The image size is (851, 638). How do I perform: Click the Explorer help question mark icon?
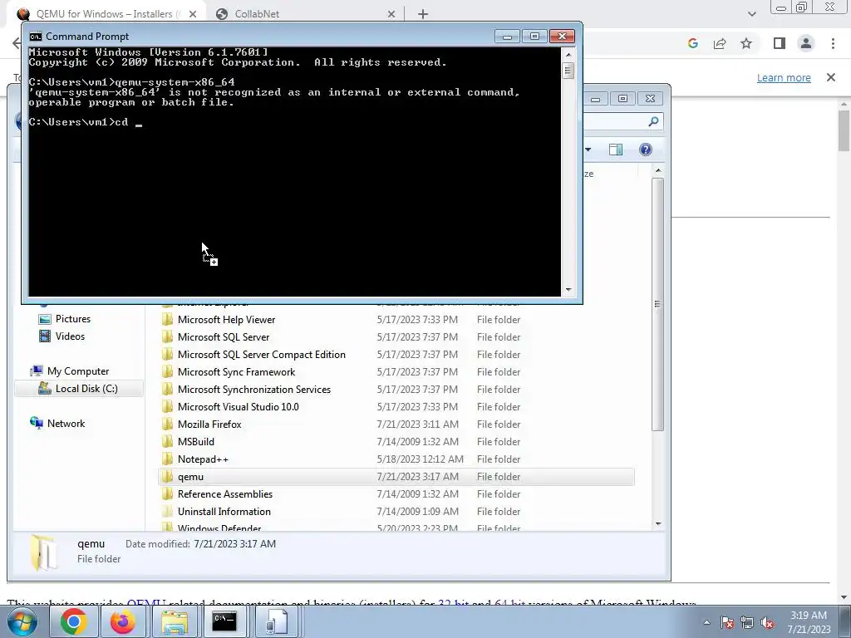click(x=645, y=150)
